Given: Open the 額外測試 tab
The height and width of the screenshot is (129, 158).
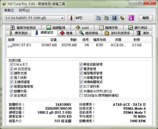Looking at the screenshot, I should [138, 28].
